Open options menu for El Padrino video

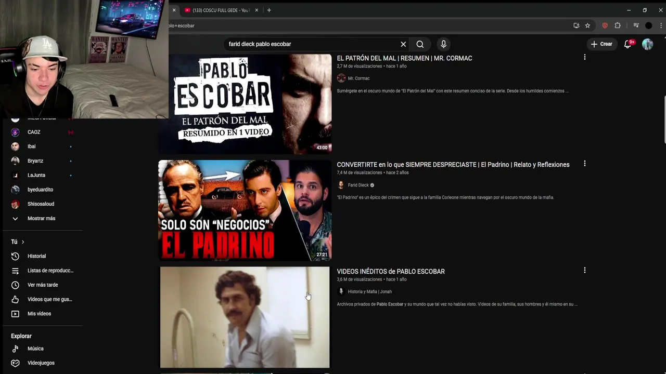point(584,164)
